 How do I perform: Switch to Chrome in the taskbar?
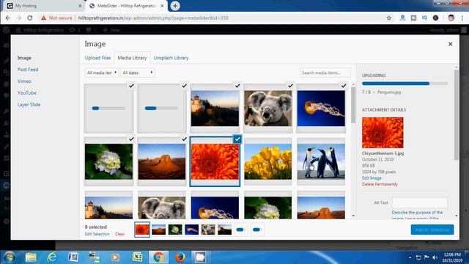pos(158,257)
